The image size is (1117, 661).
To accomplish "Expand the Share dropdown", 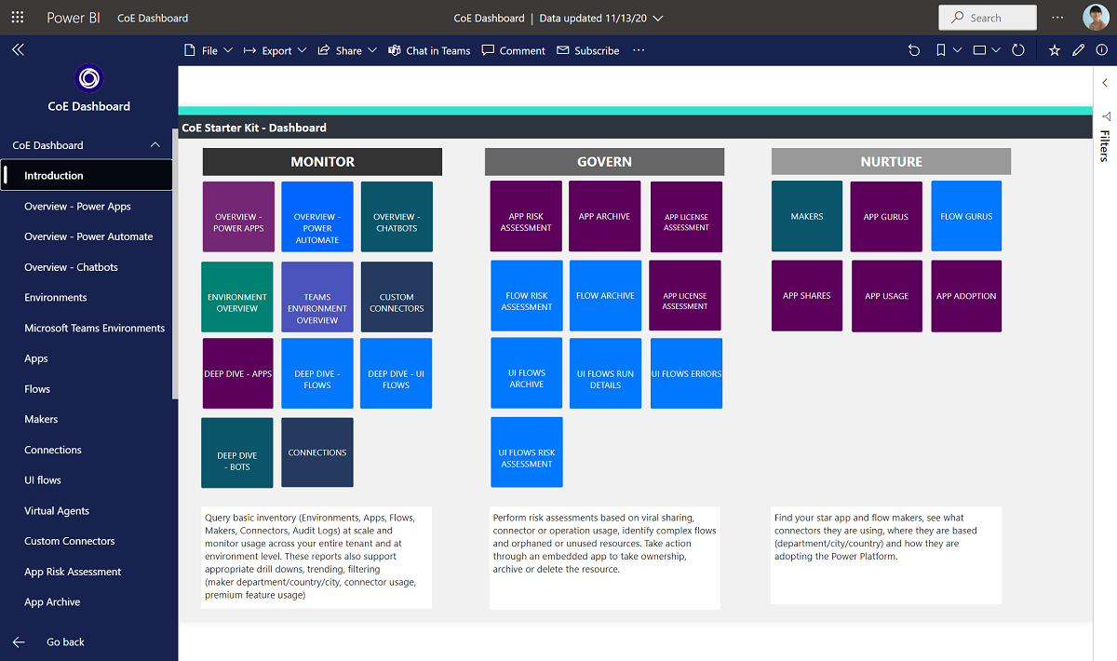I will point(346,50).
